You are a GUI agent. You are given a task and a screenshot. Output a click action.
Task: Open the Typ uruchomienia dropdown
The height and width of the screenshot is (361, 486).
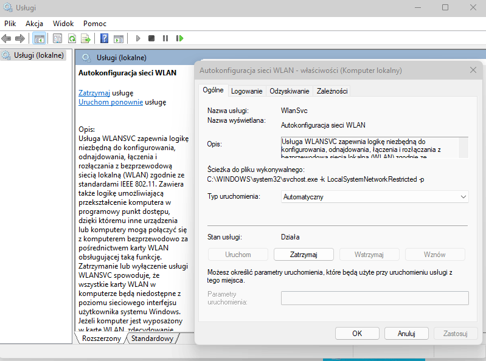pos(375,197)
